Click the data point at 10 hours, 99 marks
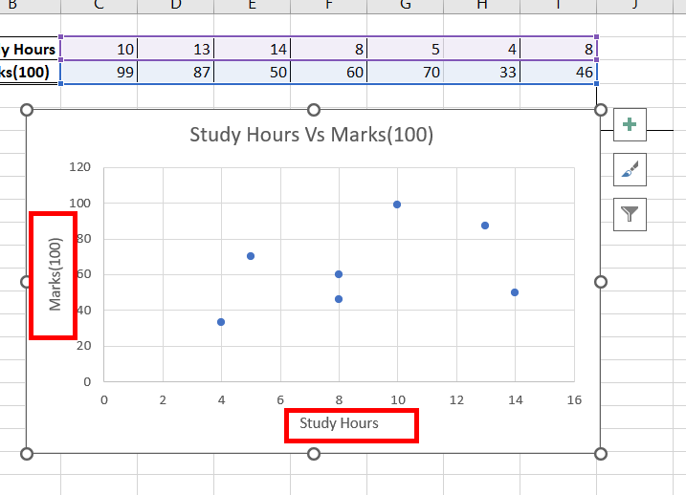 point(397,204)
